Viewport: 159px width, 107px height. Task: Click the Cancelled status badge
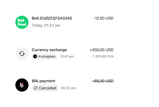tap(45, 88)
